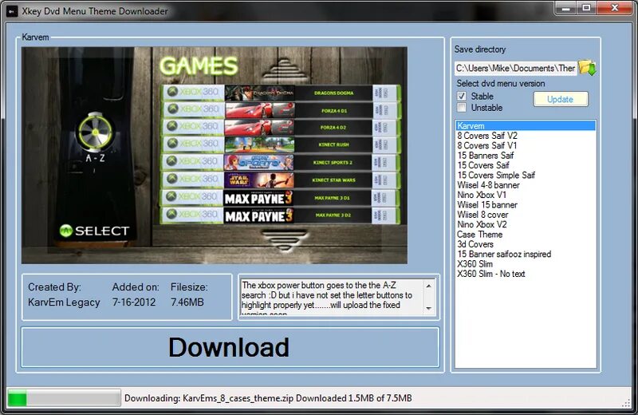Click the description box scroll-up arrow
The width and height of the screenshot is (638, 415).
(x=428, y=286)
